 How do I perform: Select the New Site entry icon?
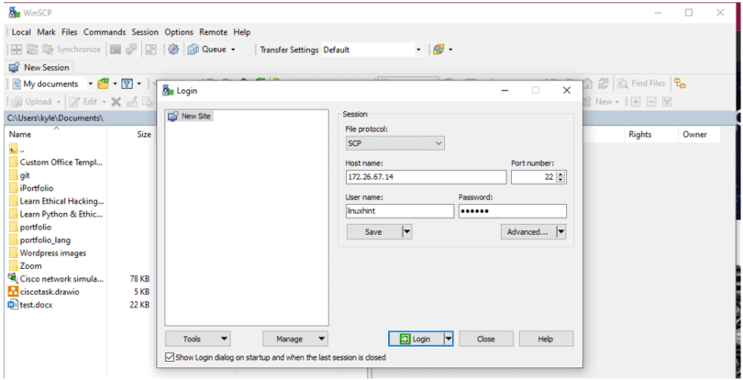[x=173, y=117]
